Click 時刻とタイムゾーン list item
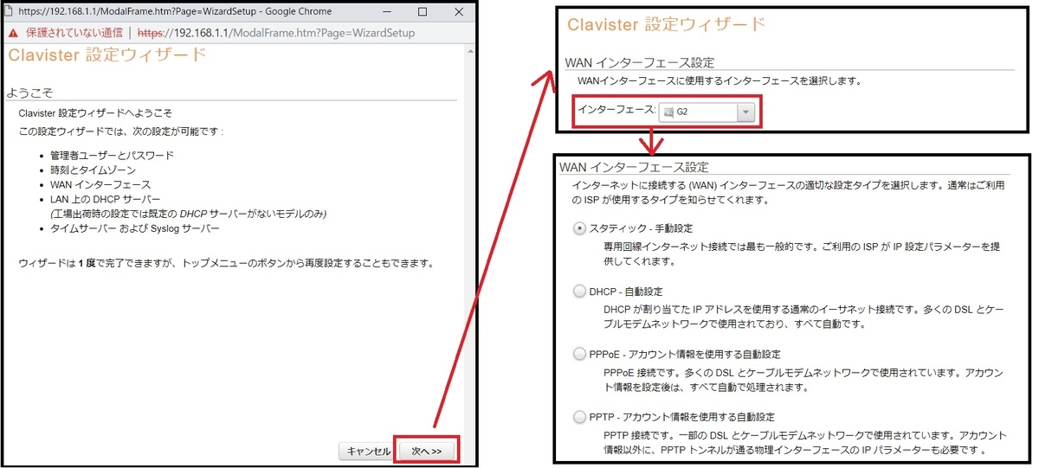The height and width of the screenshot is (468, 1039). [x=93, y=170]
